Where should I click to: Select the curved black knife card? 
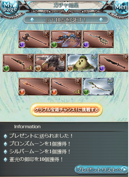(x=113, y=63)
